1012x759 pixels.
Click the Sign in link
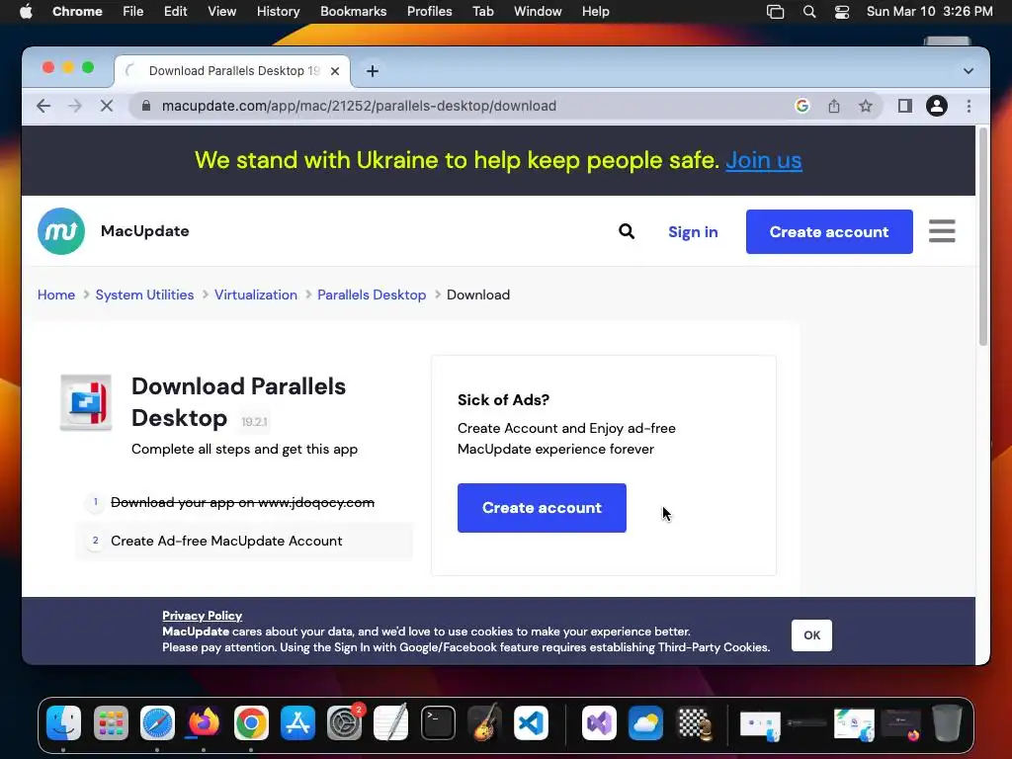click(x=693, y=231)
